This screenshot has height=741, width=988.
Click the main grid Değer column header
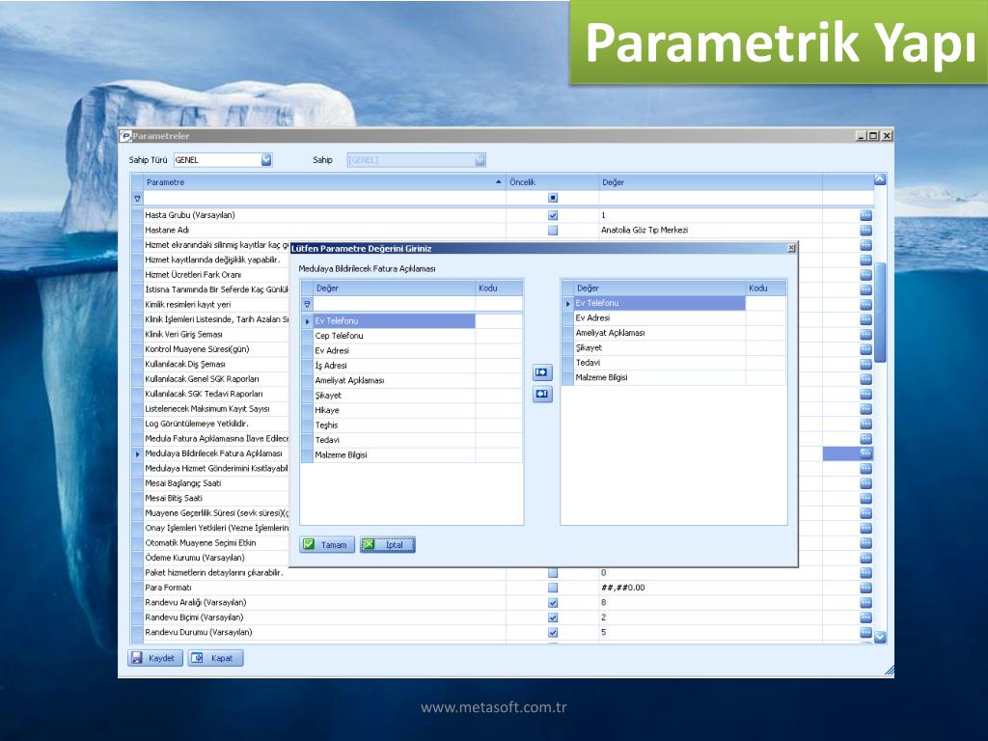pos(710,182)
